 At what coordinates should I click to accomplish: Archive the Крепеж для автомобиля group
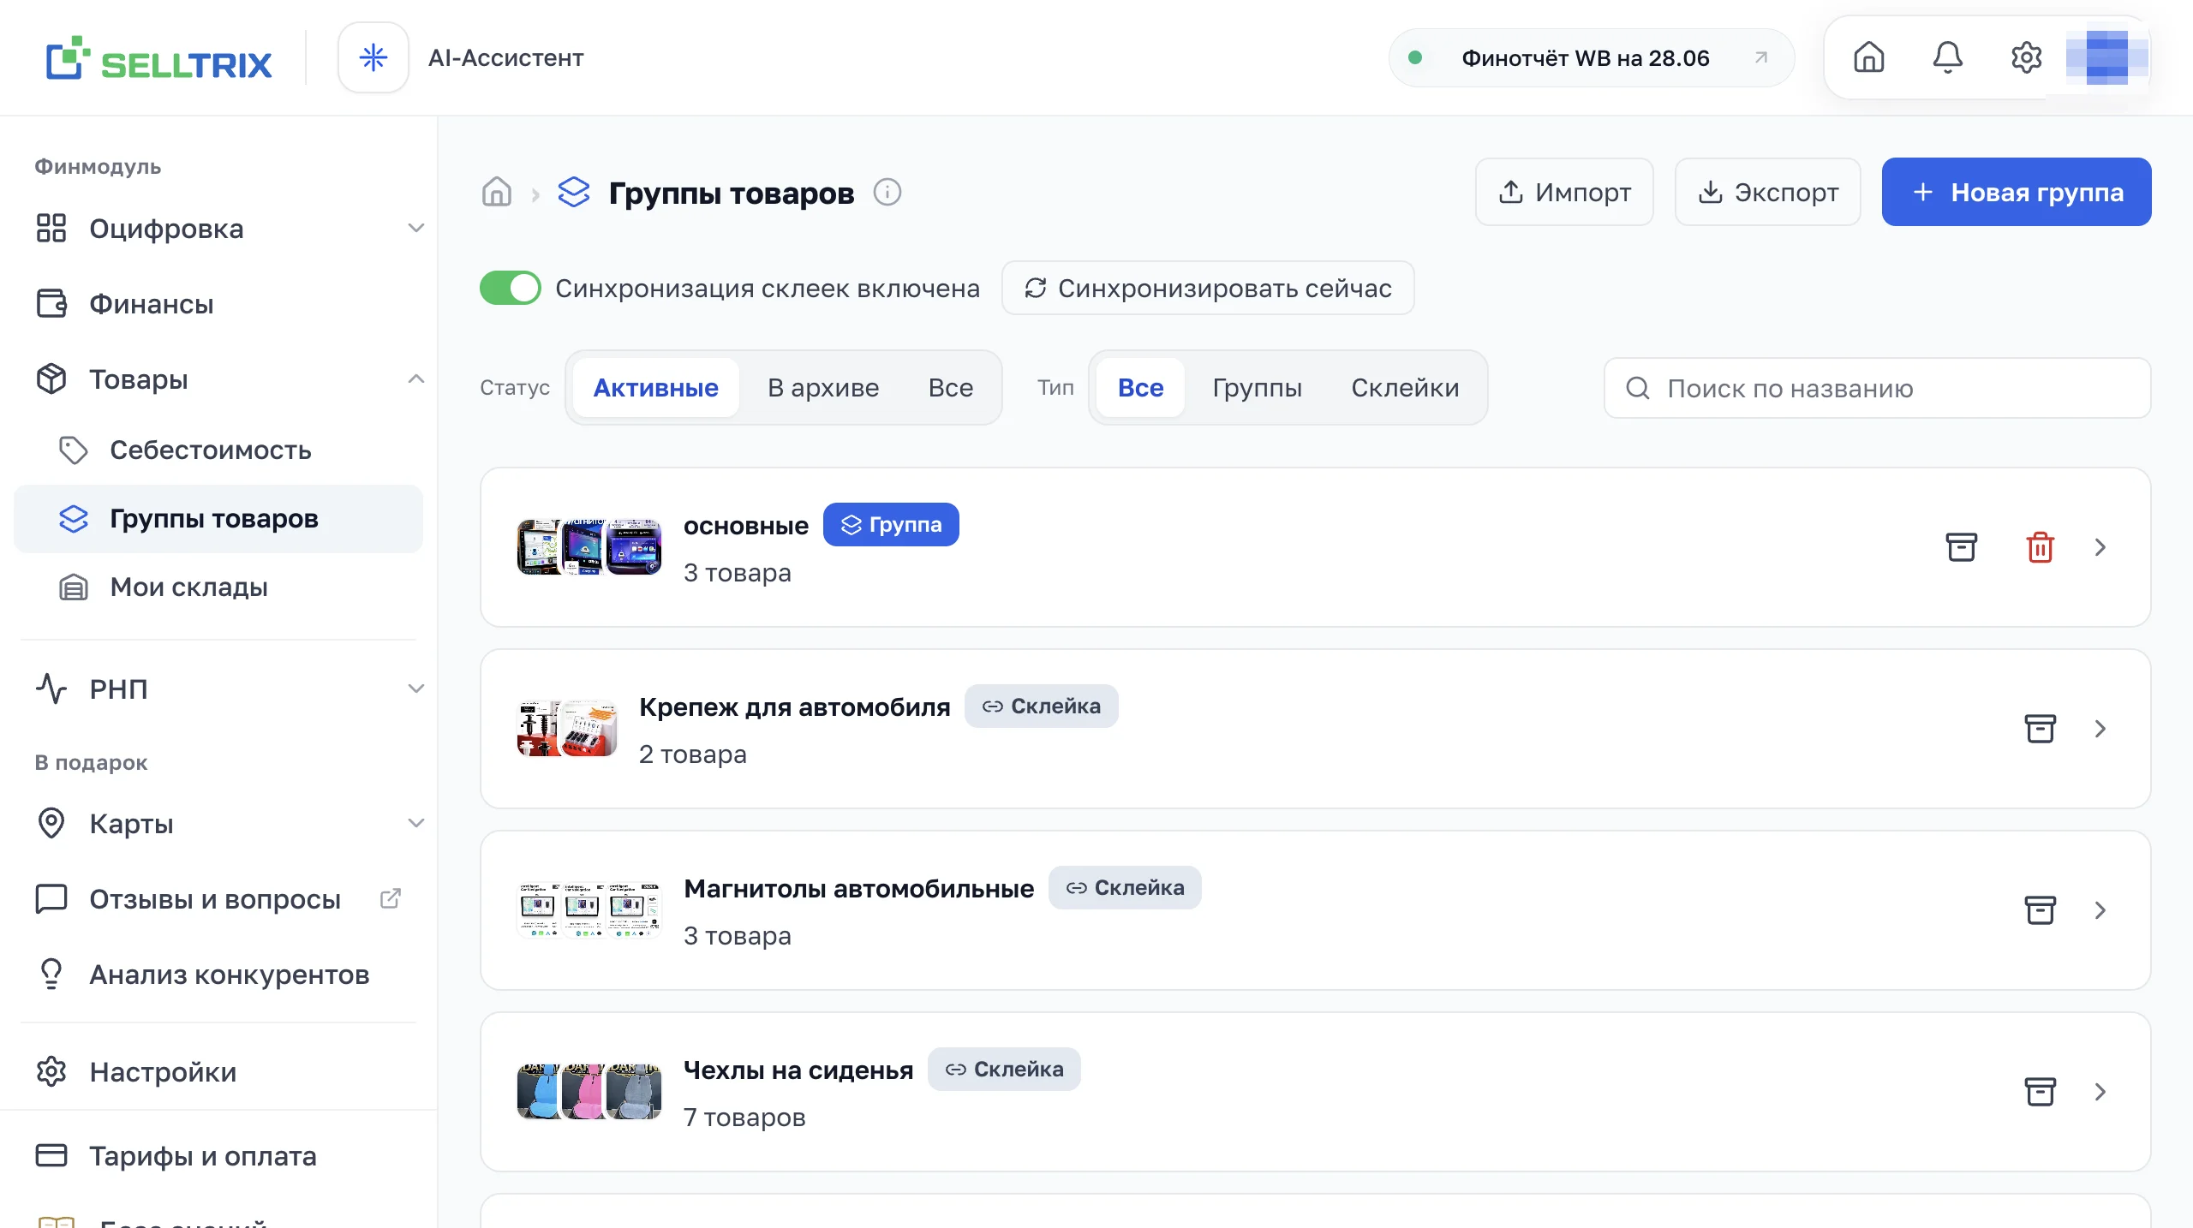pos(2040,728)
